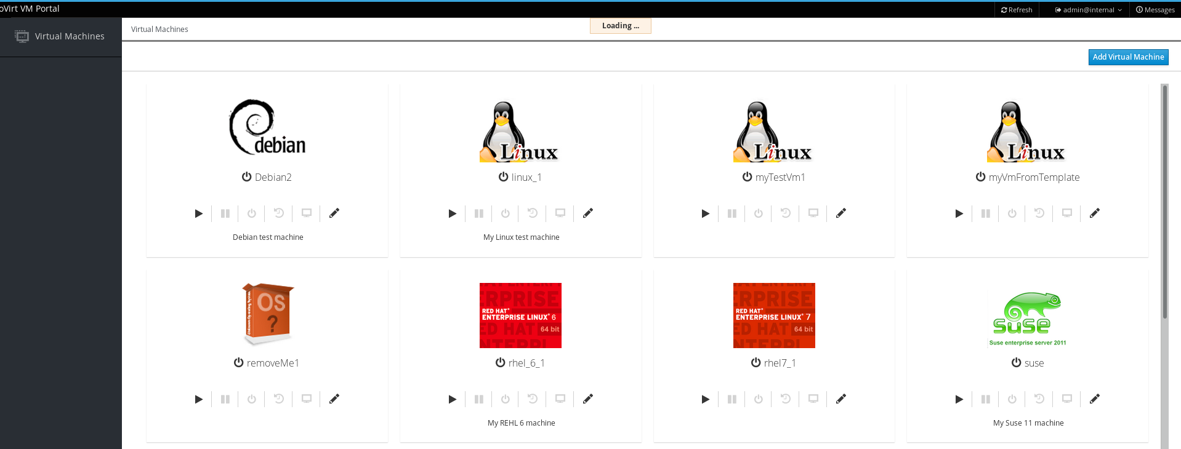Click 'My REHL 6 machine' description
The width and height of the screenshot is (1181, 449).
click(x=522, y=423)
